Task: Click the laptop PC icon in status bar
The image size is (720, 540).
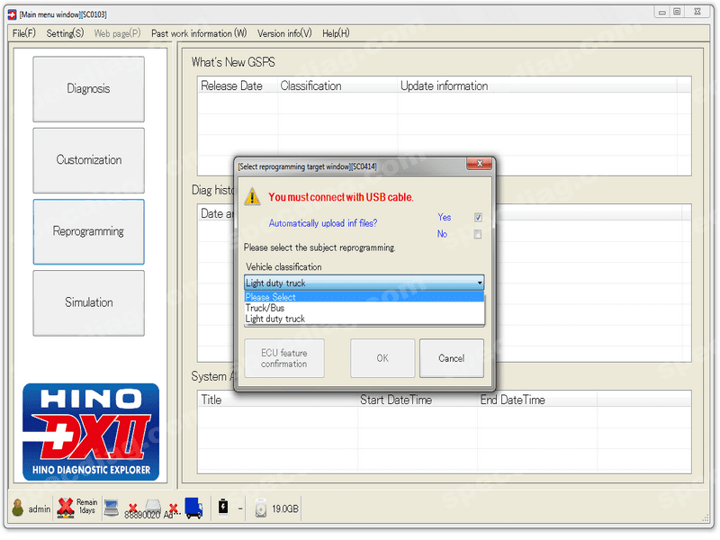Action: tap(111, 508)
